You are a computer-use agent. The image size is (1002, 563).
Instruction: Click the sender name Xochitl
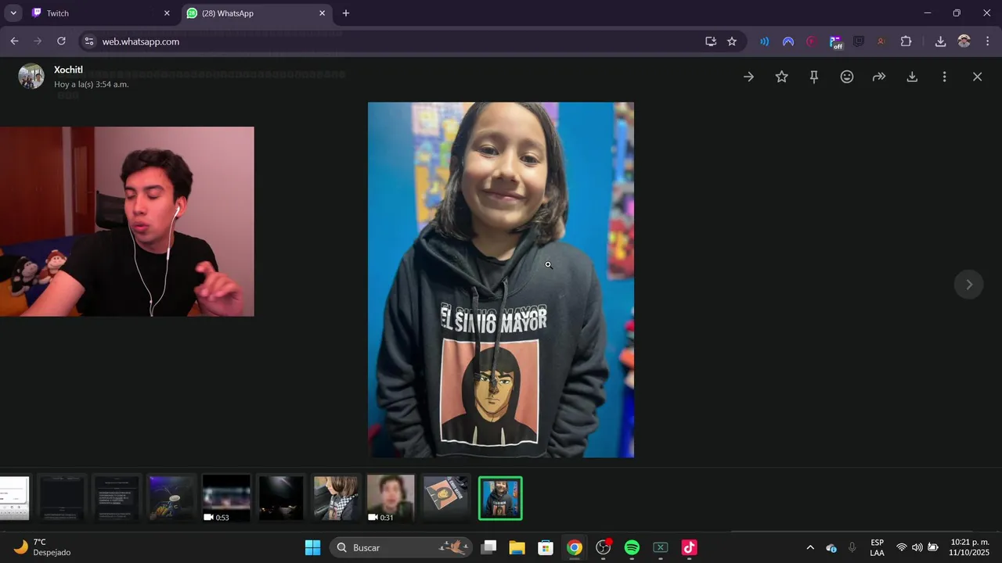pyautogui.click(x=68, y=70)
